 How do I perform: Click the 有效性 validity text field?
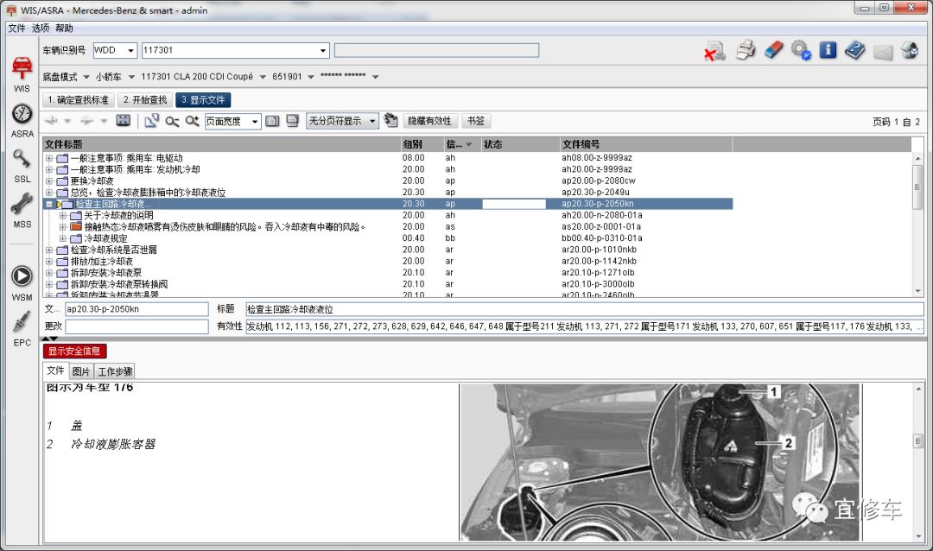click(x=584, y=326)
